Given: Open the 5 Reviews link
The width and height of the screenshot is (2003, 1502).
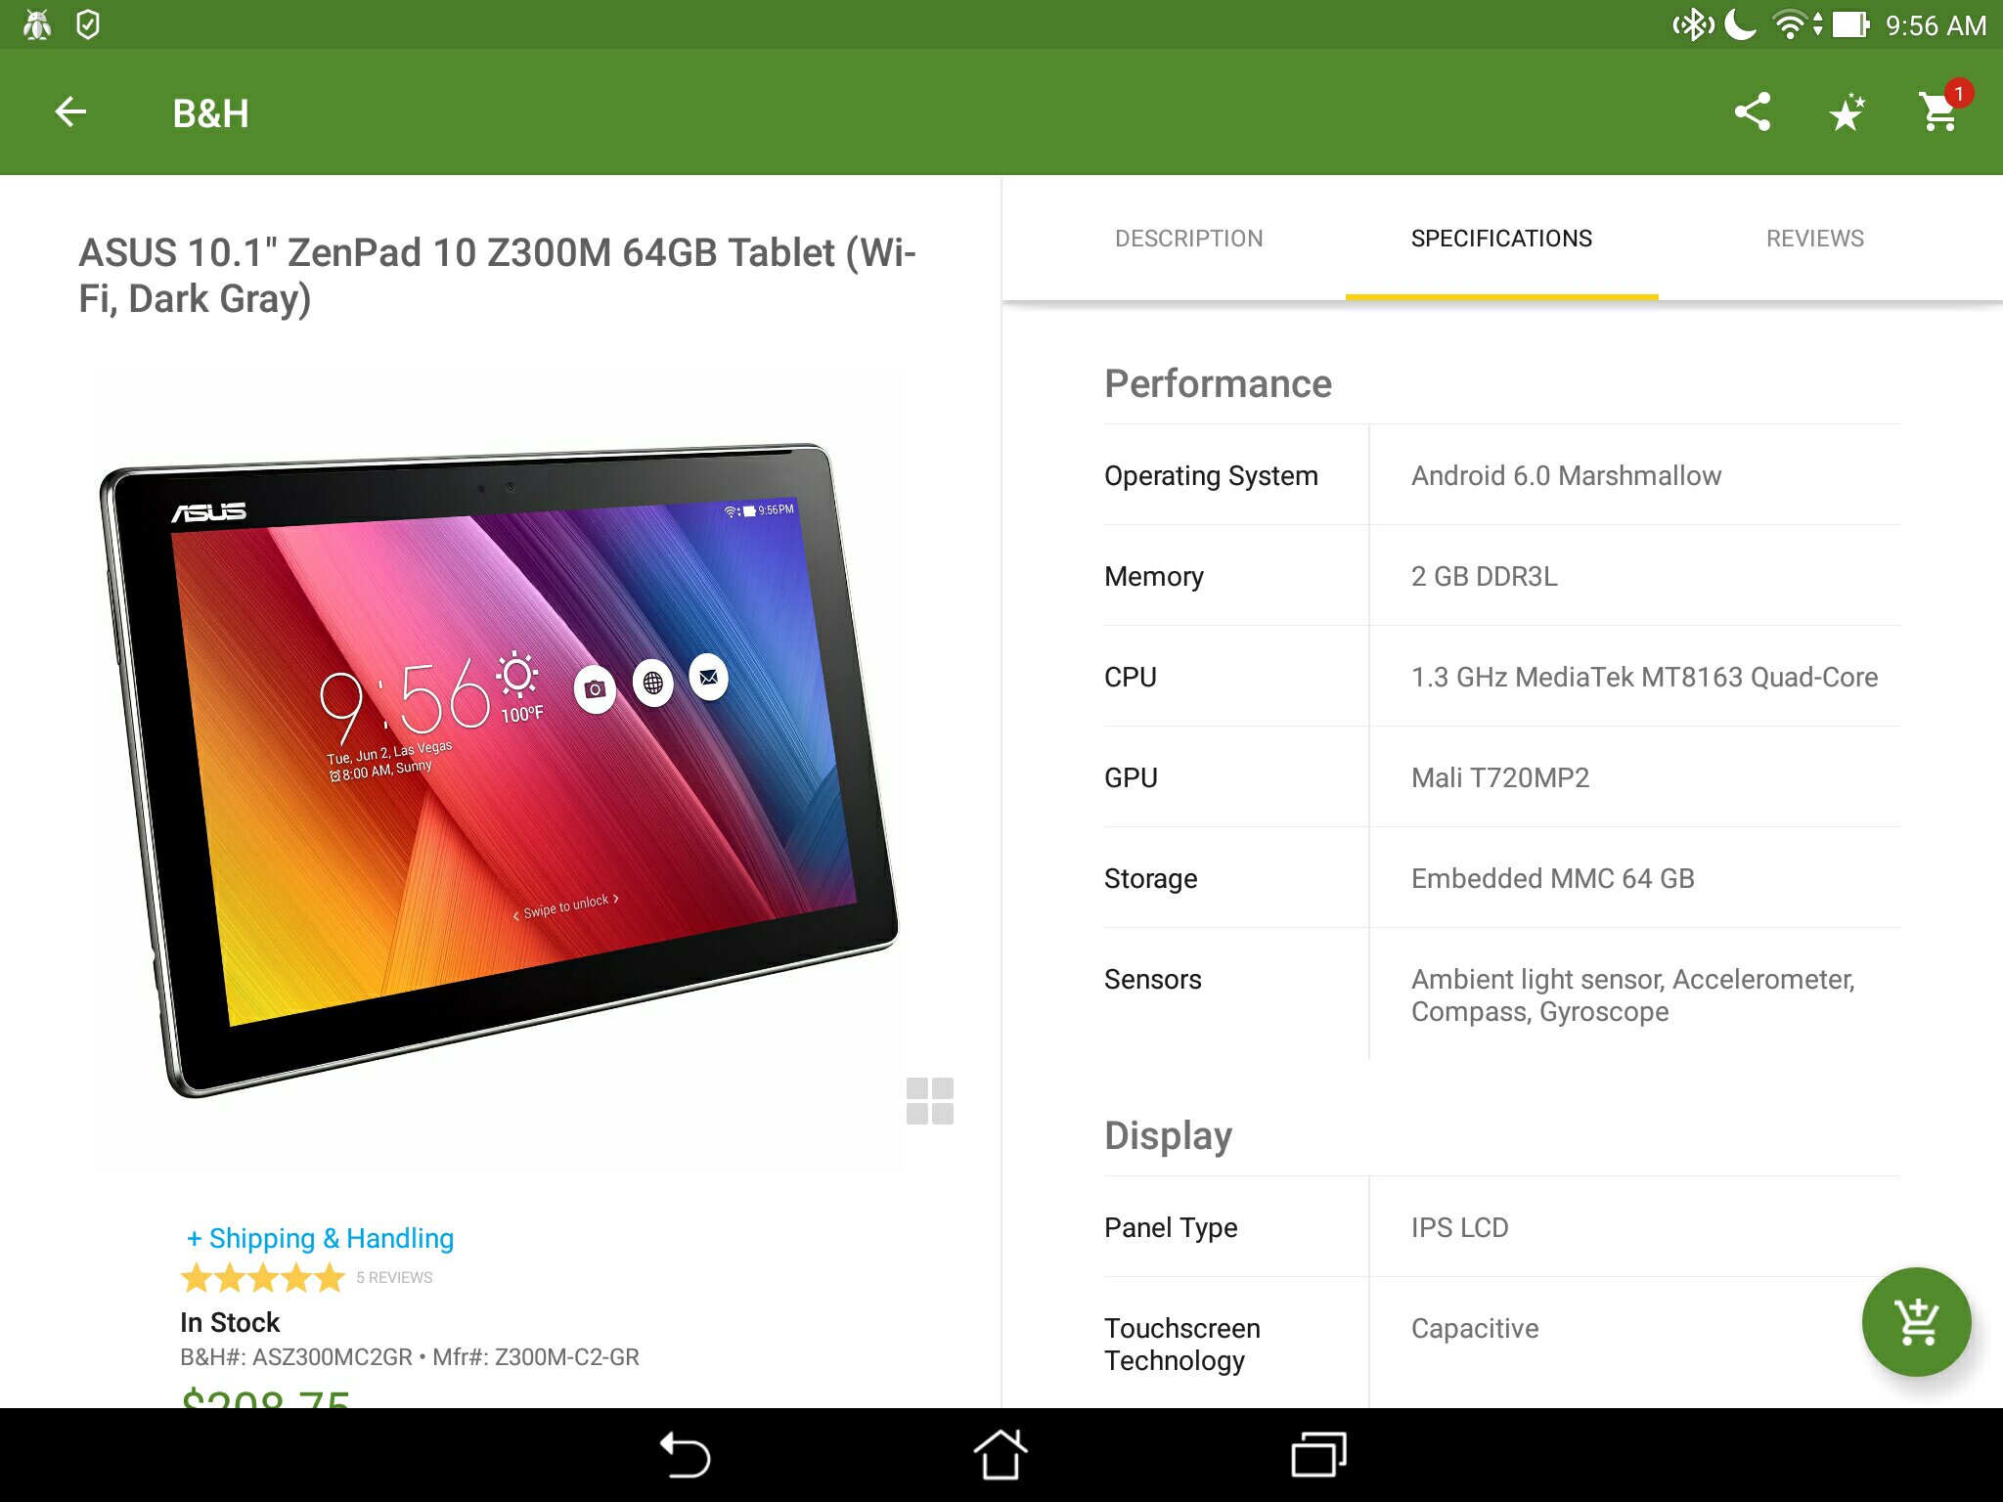Looking at the screenshot, I should pyautogui.click(x=394, y=1278).
